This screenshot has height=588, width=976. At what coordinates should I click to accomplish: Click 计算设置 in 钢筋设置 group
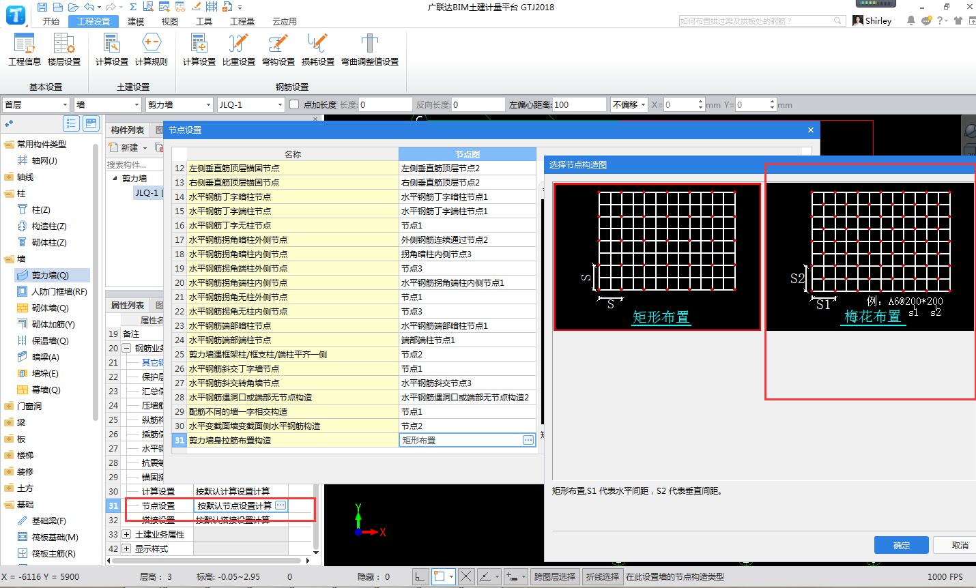pyautogui.click(x=199, y=49)
